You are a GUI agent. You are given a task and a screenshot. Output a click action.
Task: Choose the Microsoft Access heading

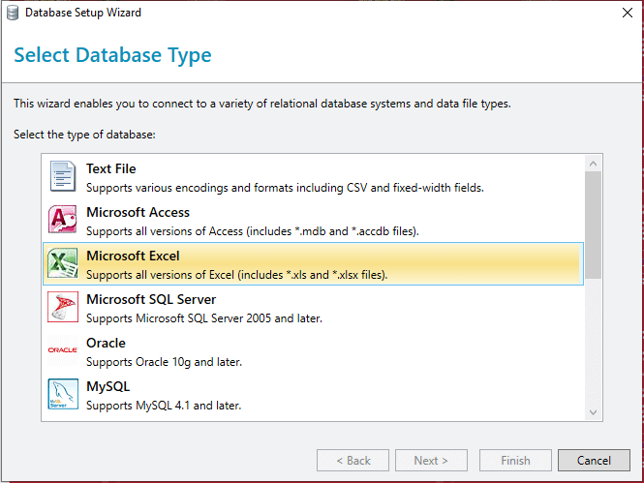tap(138, 212)
